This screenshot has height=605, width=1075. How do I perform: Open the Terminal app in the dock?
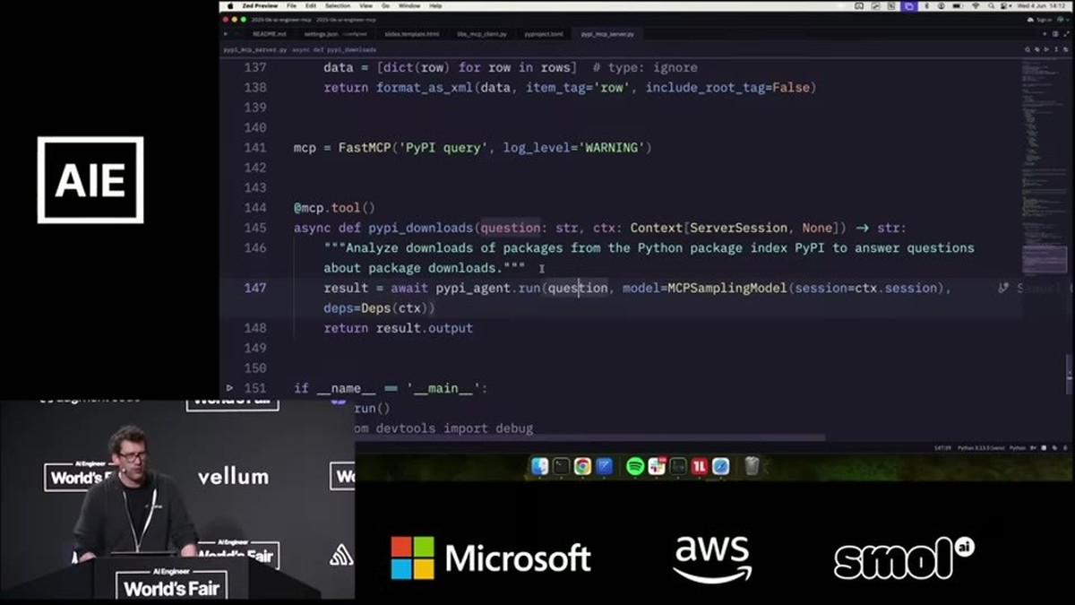click(x=562, y=466)
